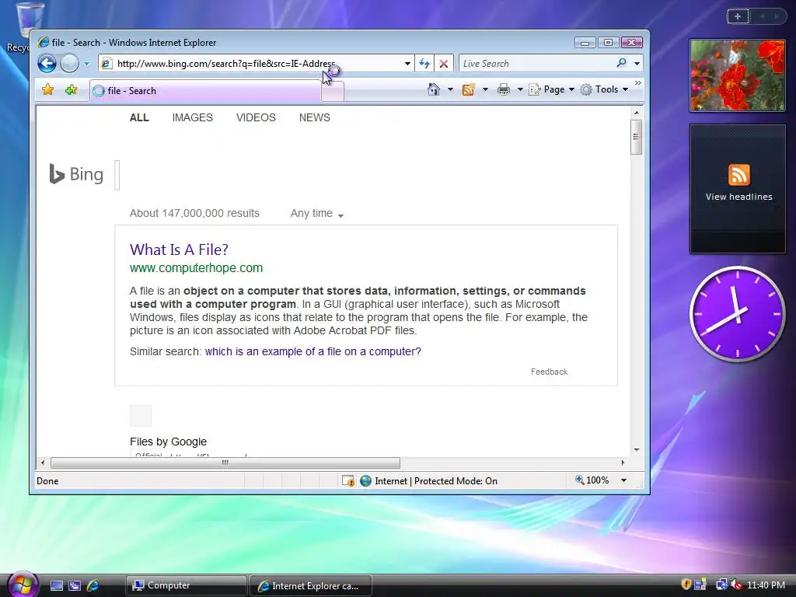
Task: Click the muted volume tray icon
Action: pyautogui.click(x=736, y=585)
